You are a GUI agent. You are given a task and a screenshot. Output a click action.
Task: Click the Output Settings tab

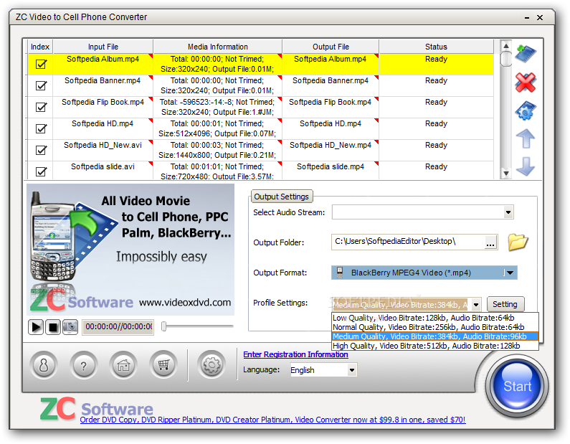point(281,197)
